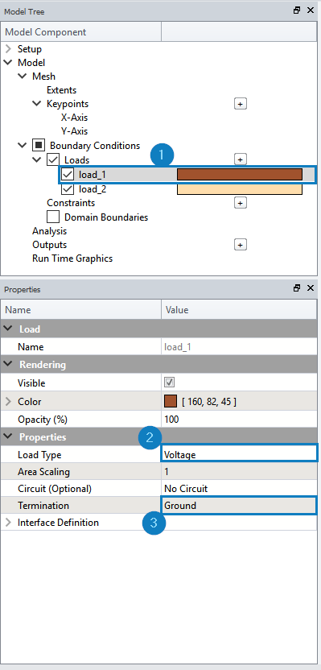
Task: Undock the Properties panel
Action: 297,288
